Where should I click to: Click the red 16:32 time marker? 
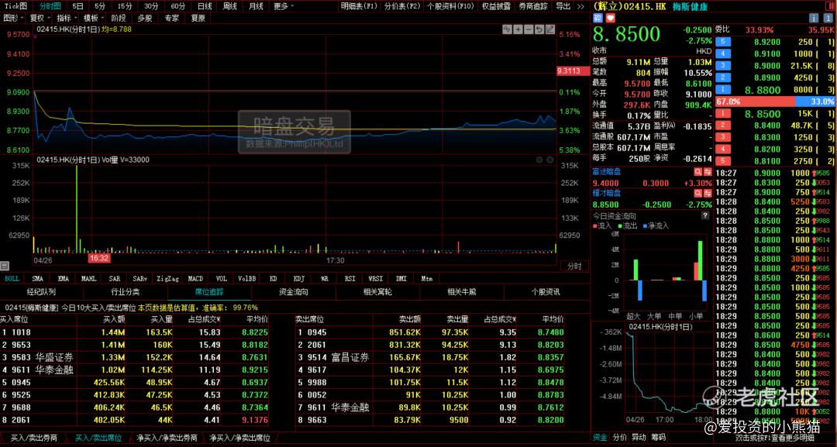98,258
